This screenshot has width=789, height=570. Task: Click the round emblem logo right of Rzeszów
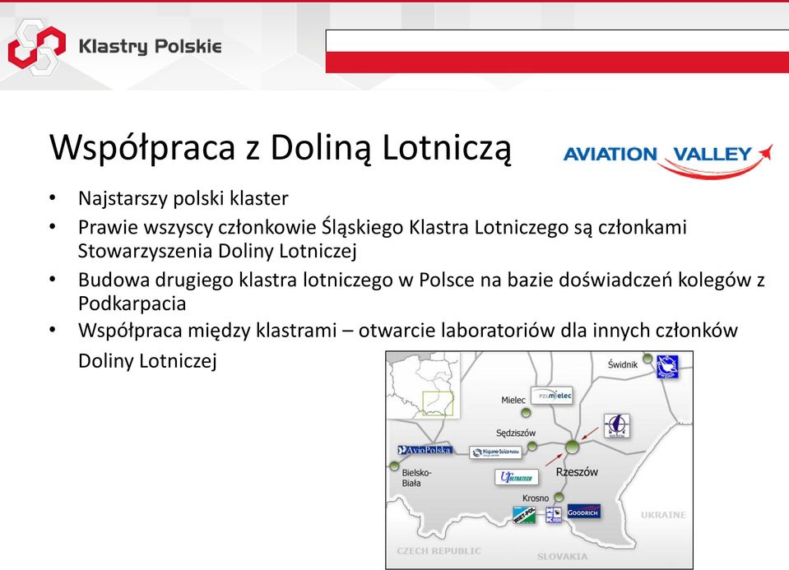[x=617, y=426]
